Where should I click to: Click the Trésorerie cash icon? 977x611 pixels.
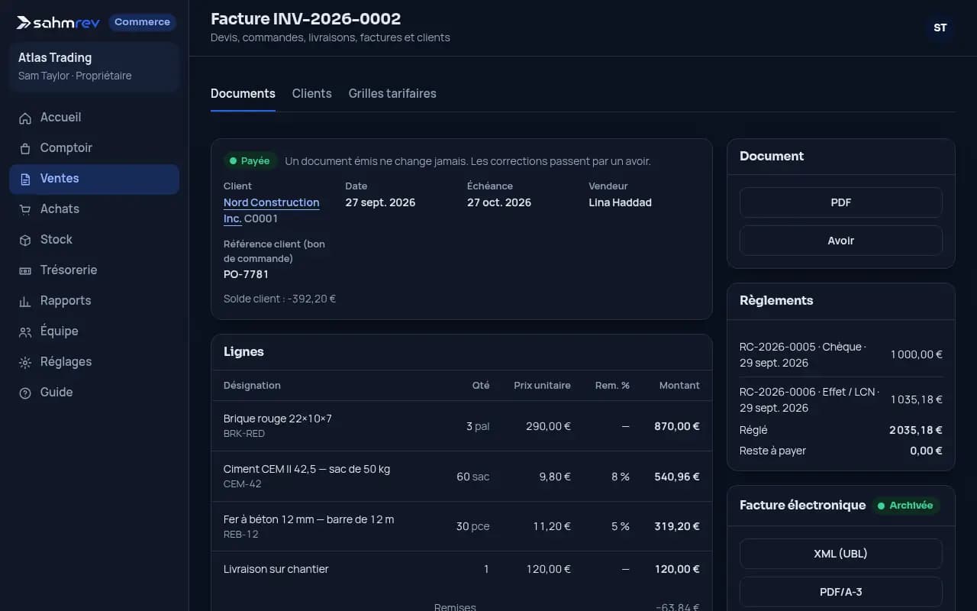25,270
